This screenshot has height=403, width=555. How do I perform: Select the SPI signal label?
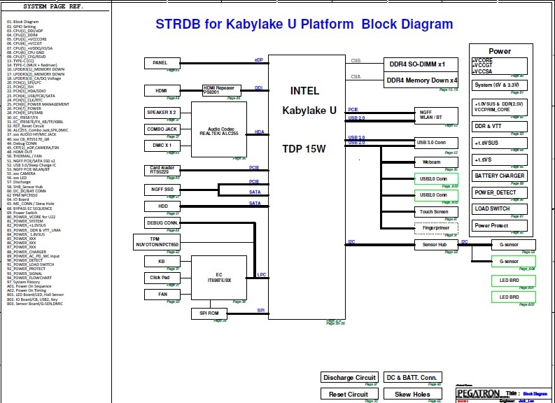(261, 311)
